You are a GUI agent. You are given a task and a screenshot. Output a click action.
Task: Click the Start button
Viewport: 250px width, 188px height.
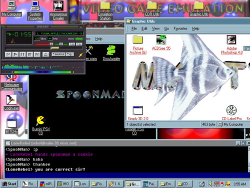pyautogui.click(x=9, y=184)
